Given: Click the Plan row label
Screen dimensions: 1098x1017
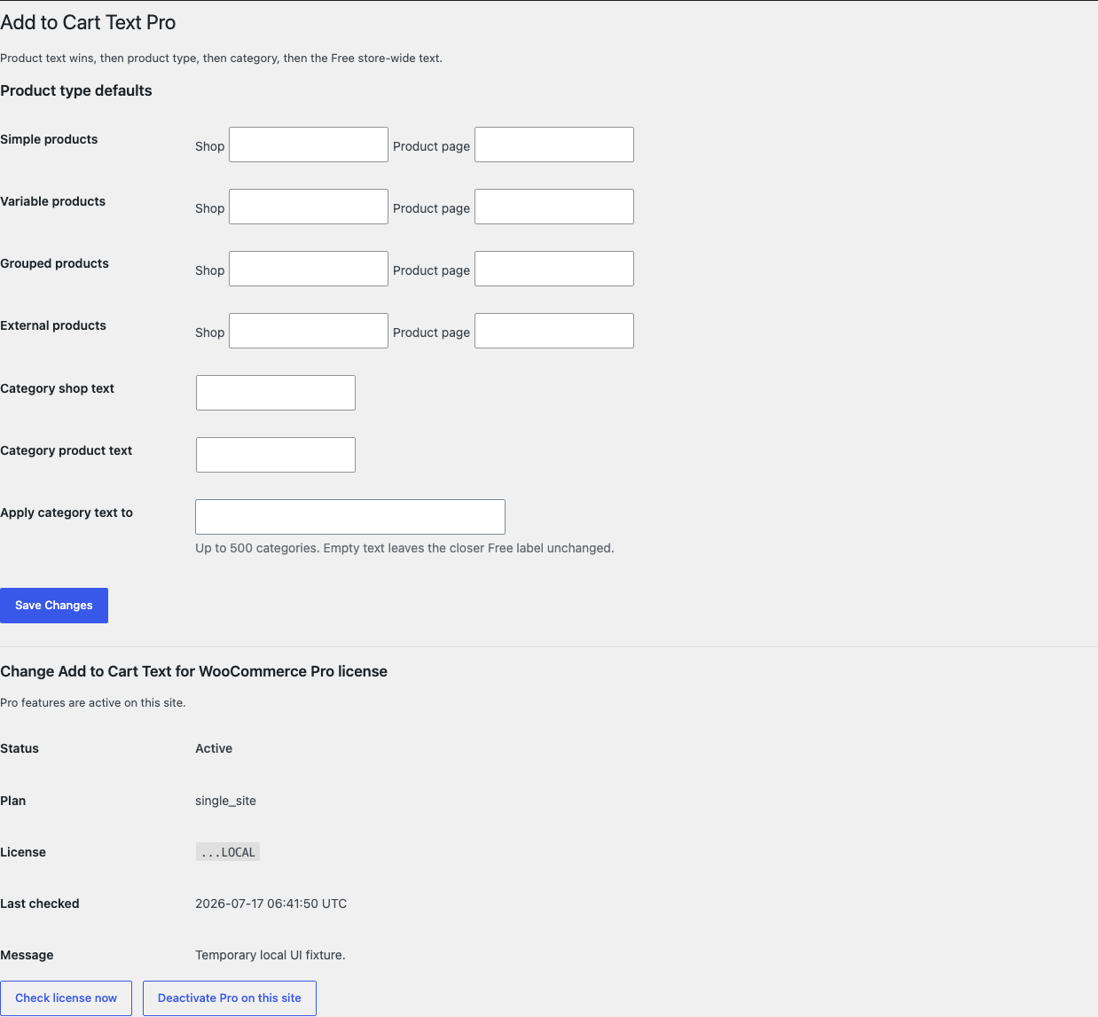Looking at the screenshot, I should (12, 801).
